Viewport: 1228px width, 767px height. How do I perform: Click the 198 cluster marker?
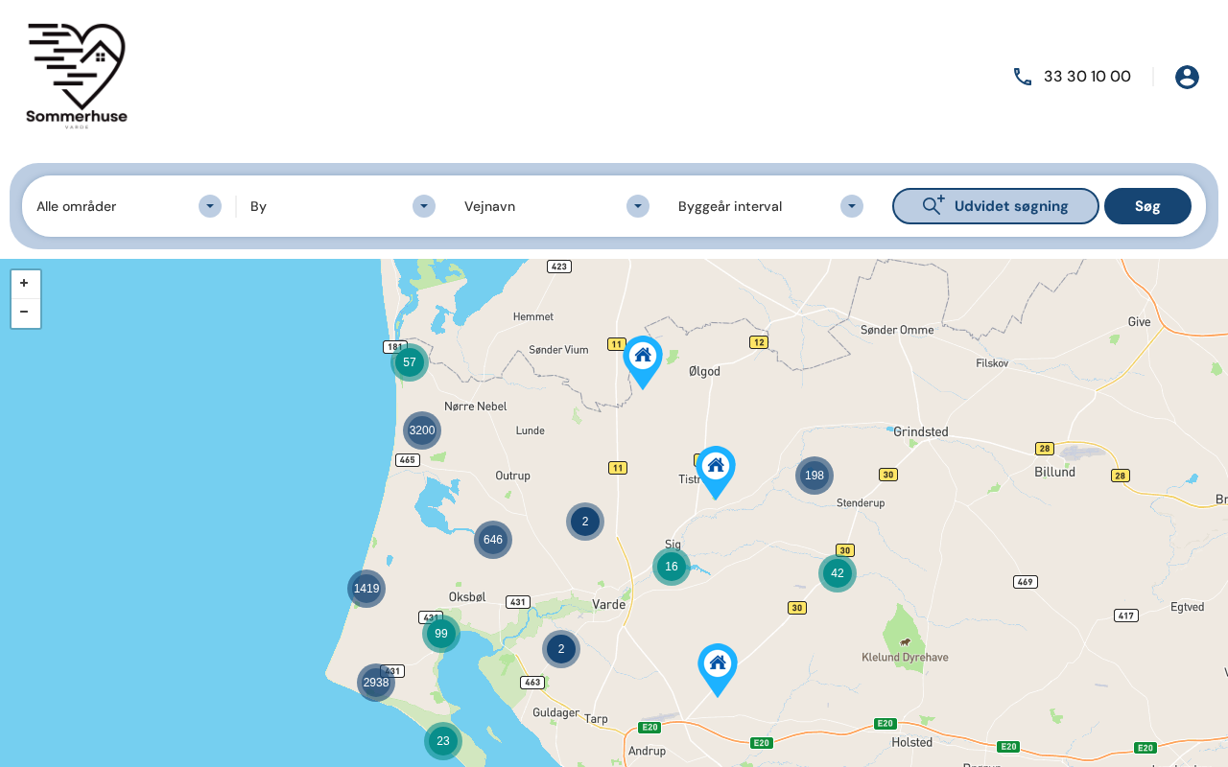(815, 476)
